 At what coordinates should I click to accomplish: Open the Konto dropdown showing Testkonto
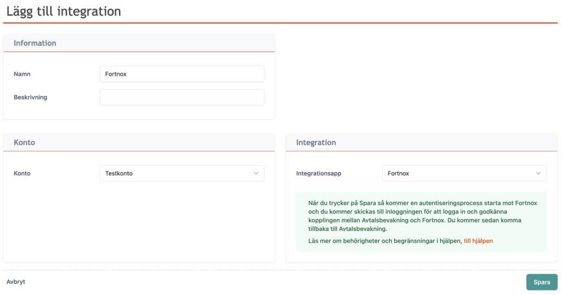[x=181, y=173]
